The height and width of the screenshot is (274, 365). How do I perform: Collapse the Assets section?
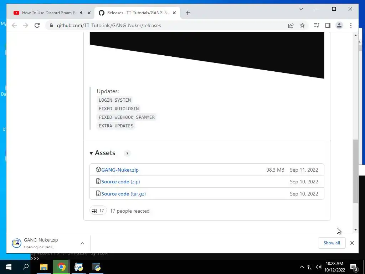click(103, 153)
